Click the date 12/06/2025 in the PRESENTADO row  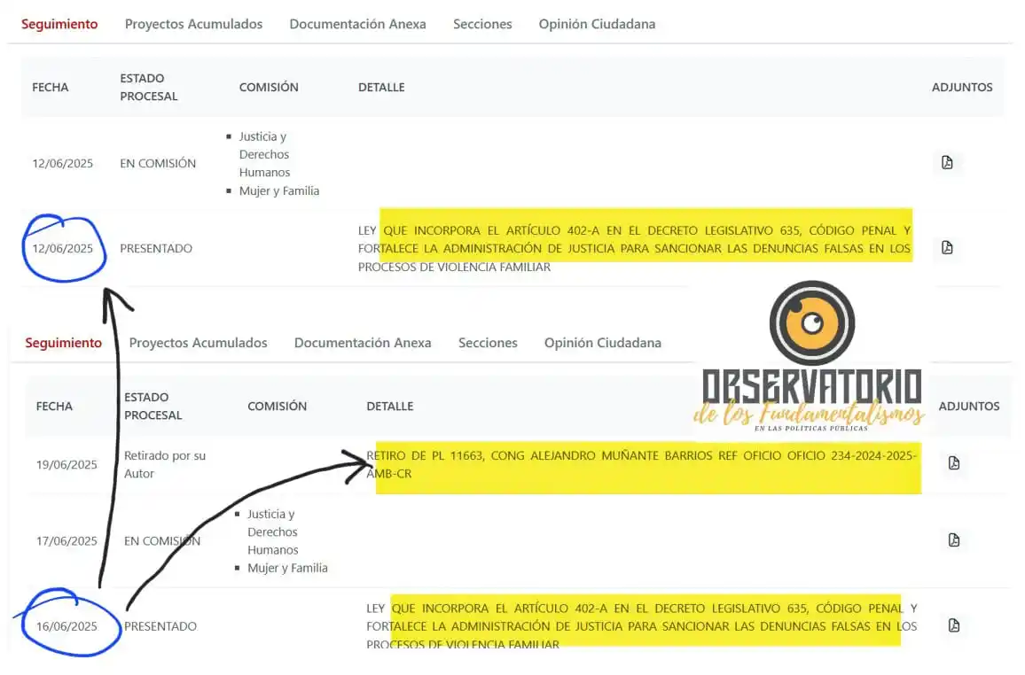63,249
